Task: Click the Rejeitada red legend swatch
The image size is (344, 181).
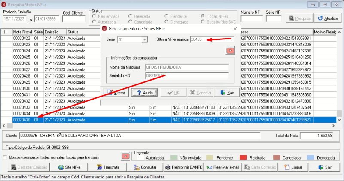Action: pos(243,157)
